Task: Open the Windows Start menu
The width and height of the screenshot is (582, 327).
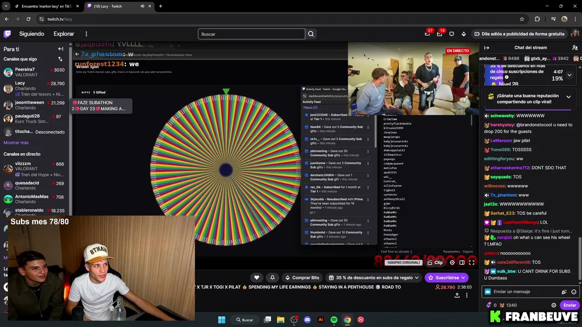Action: tap(221, 320)
